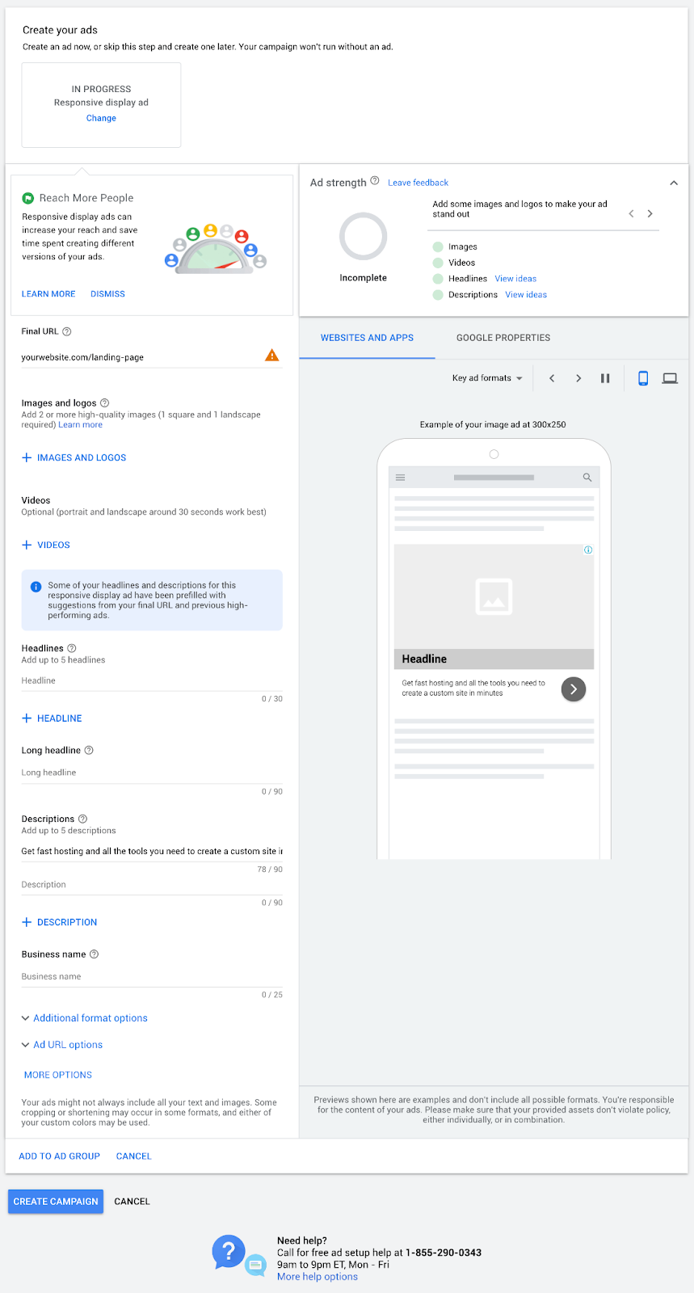Go to next ad strength suggestion
This screenshot has height=1293, width=694.
(650, 214)
